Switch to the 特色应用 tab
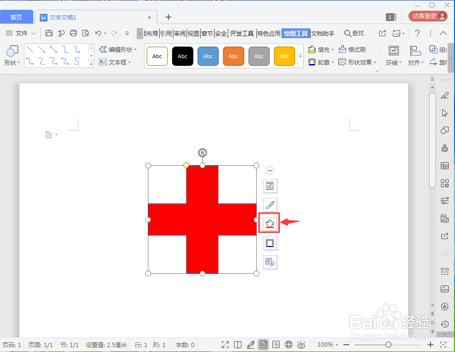Image resolution: width=455 pixels, height=352 pixels. tap(269, 34)
